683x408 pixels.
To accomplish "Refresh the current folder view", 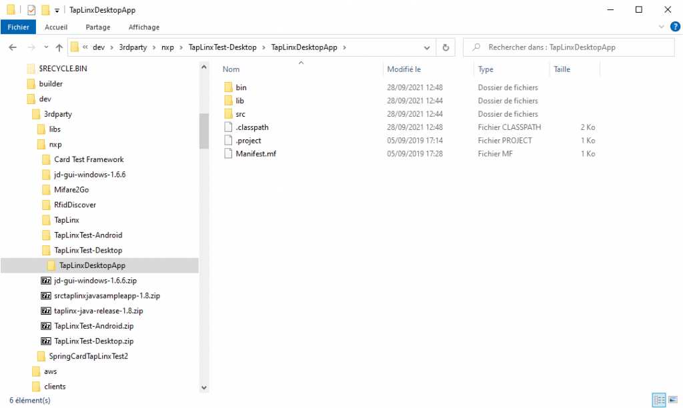I will pyautogui.click(x=446, y=47).
